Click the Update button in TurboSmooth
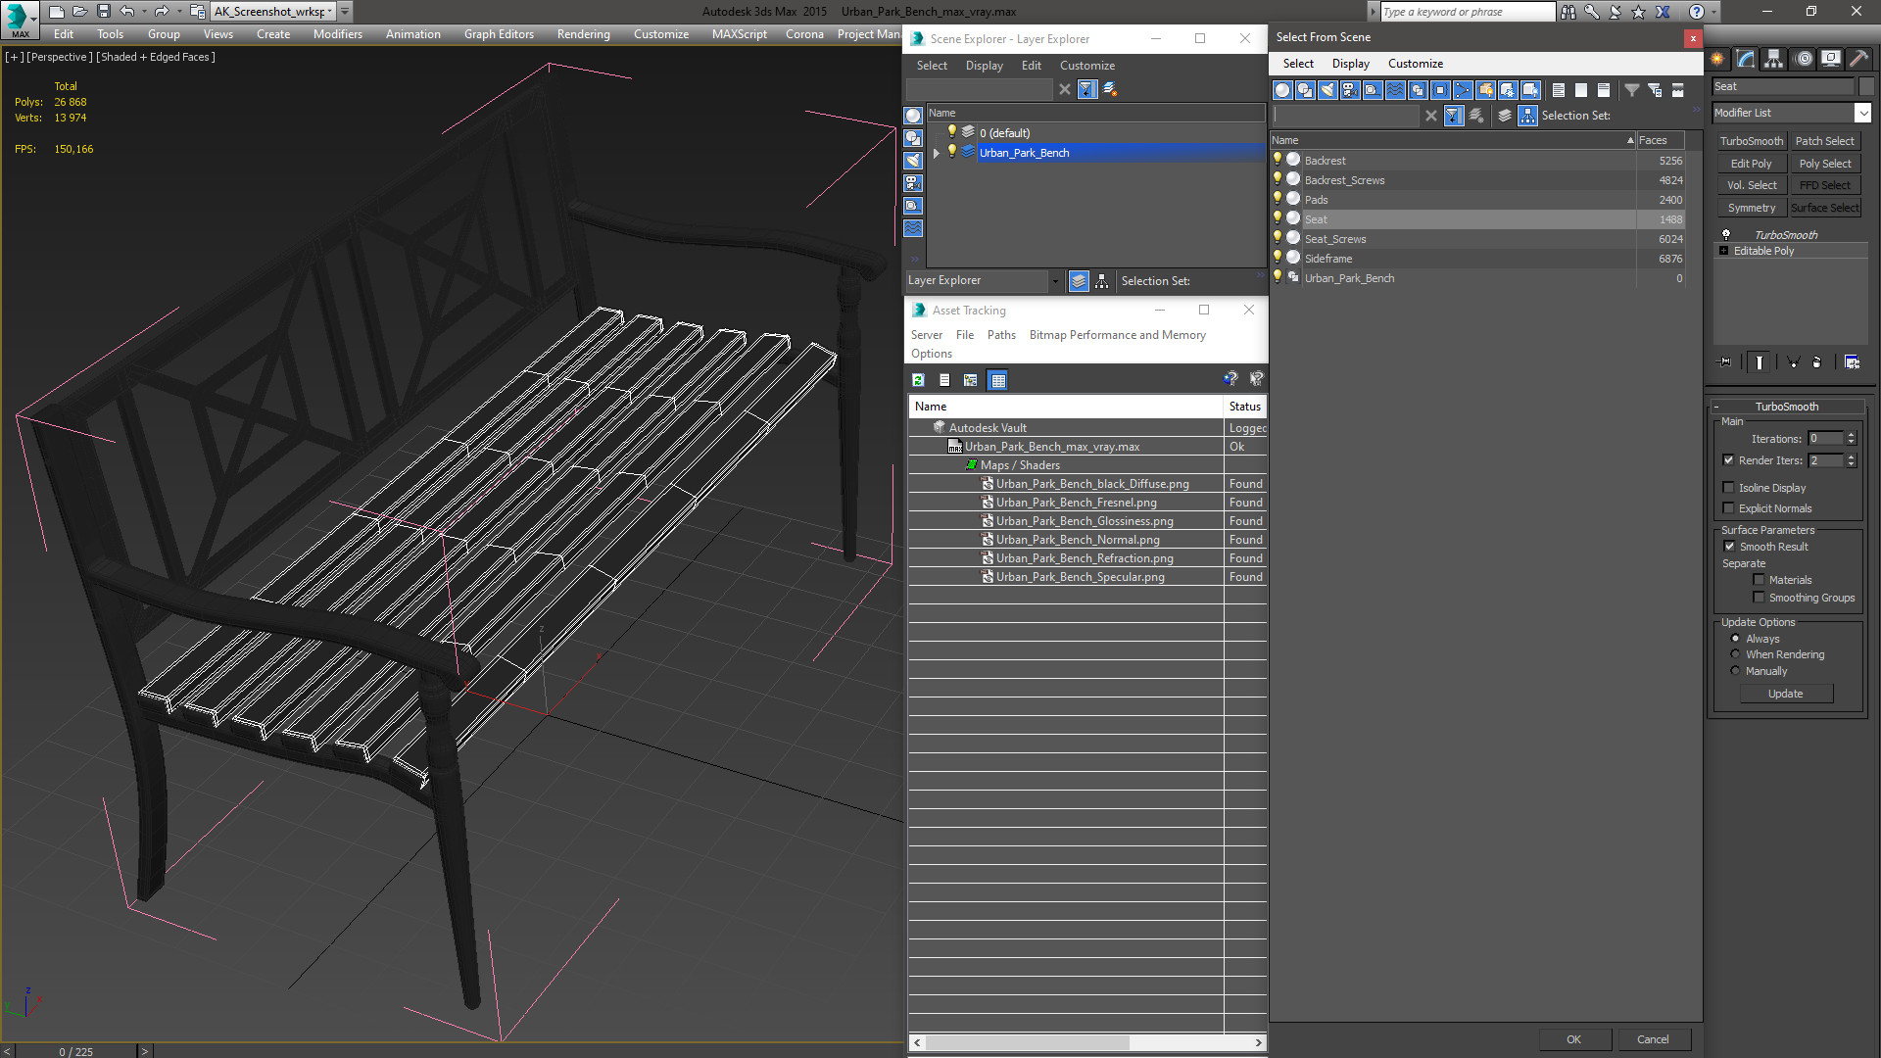This screenshot has height=1058, width=1881. (x=1785, y=694)
